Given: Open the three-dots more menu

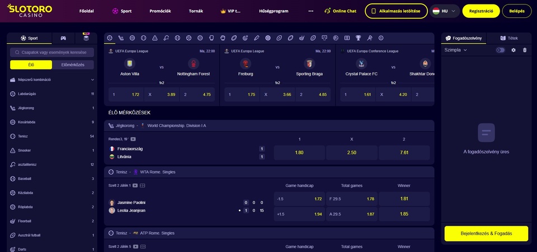Looking at the screenshot, I should tap(310, 11).
